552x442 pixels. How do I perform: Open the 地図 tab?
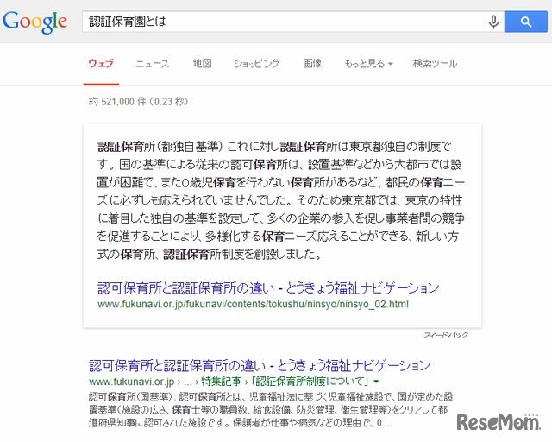click(x=202, y=63)
